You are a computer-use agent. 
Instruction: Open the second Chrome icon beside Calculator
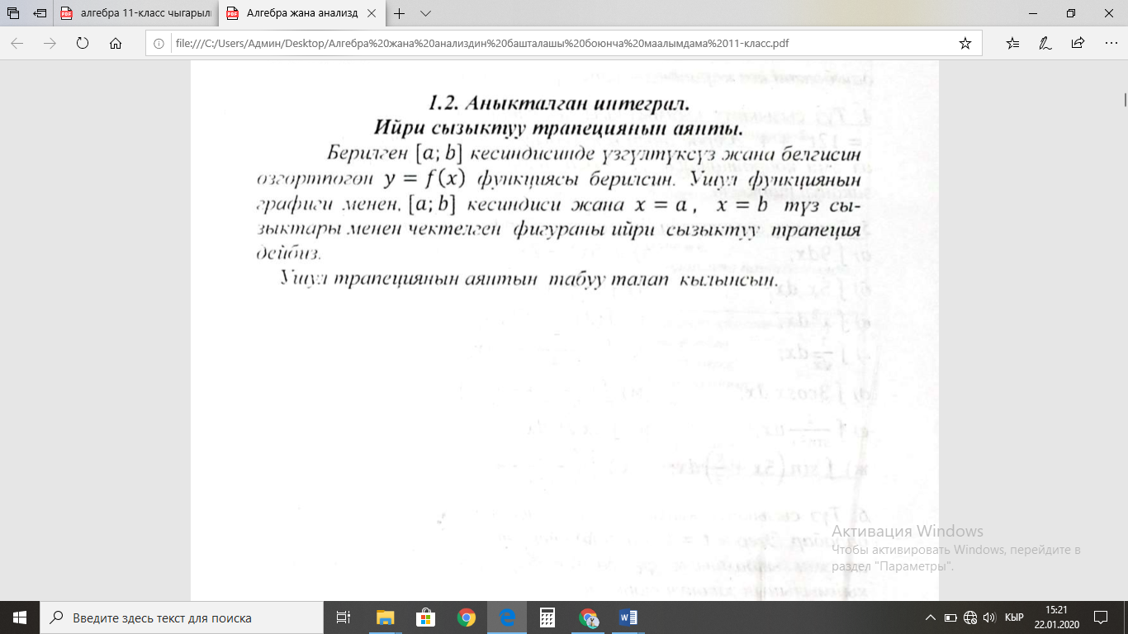(x=587, y=617)
